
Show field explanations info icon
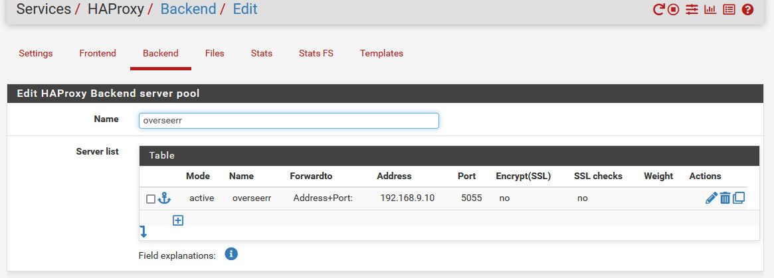[x=231, y=254]
